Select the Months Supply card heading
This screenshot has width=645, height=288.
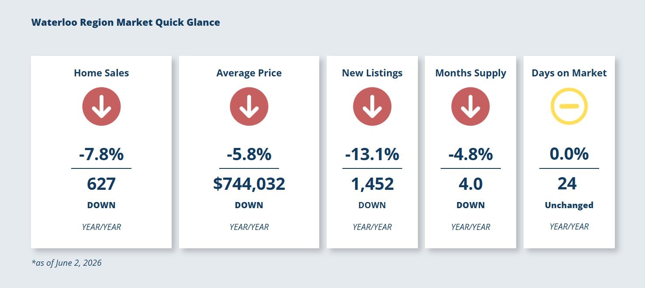[470, 73]
